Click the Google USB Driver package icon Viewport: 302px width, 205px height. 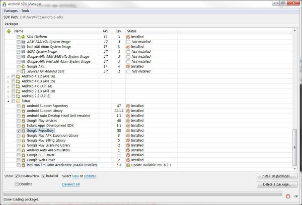coord(23,155)
